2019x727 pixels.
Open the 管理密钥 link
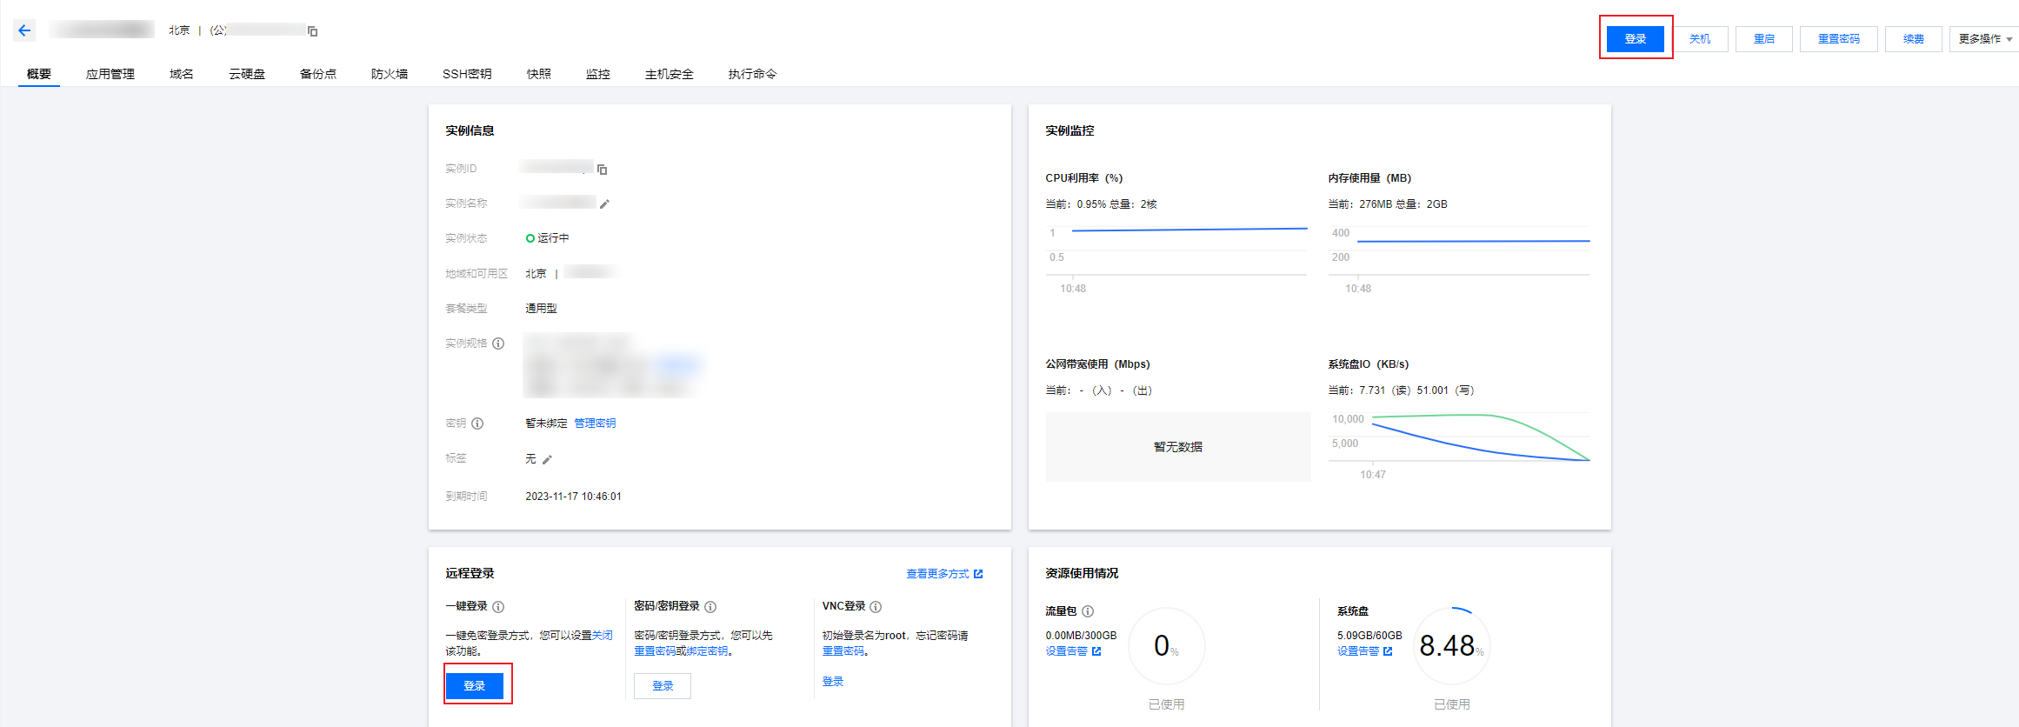(x=595, y=424)
